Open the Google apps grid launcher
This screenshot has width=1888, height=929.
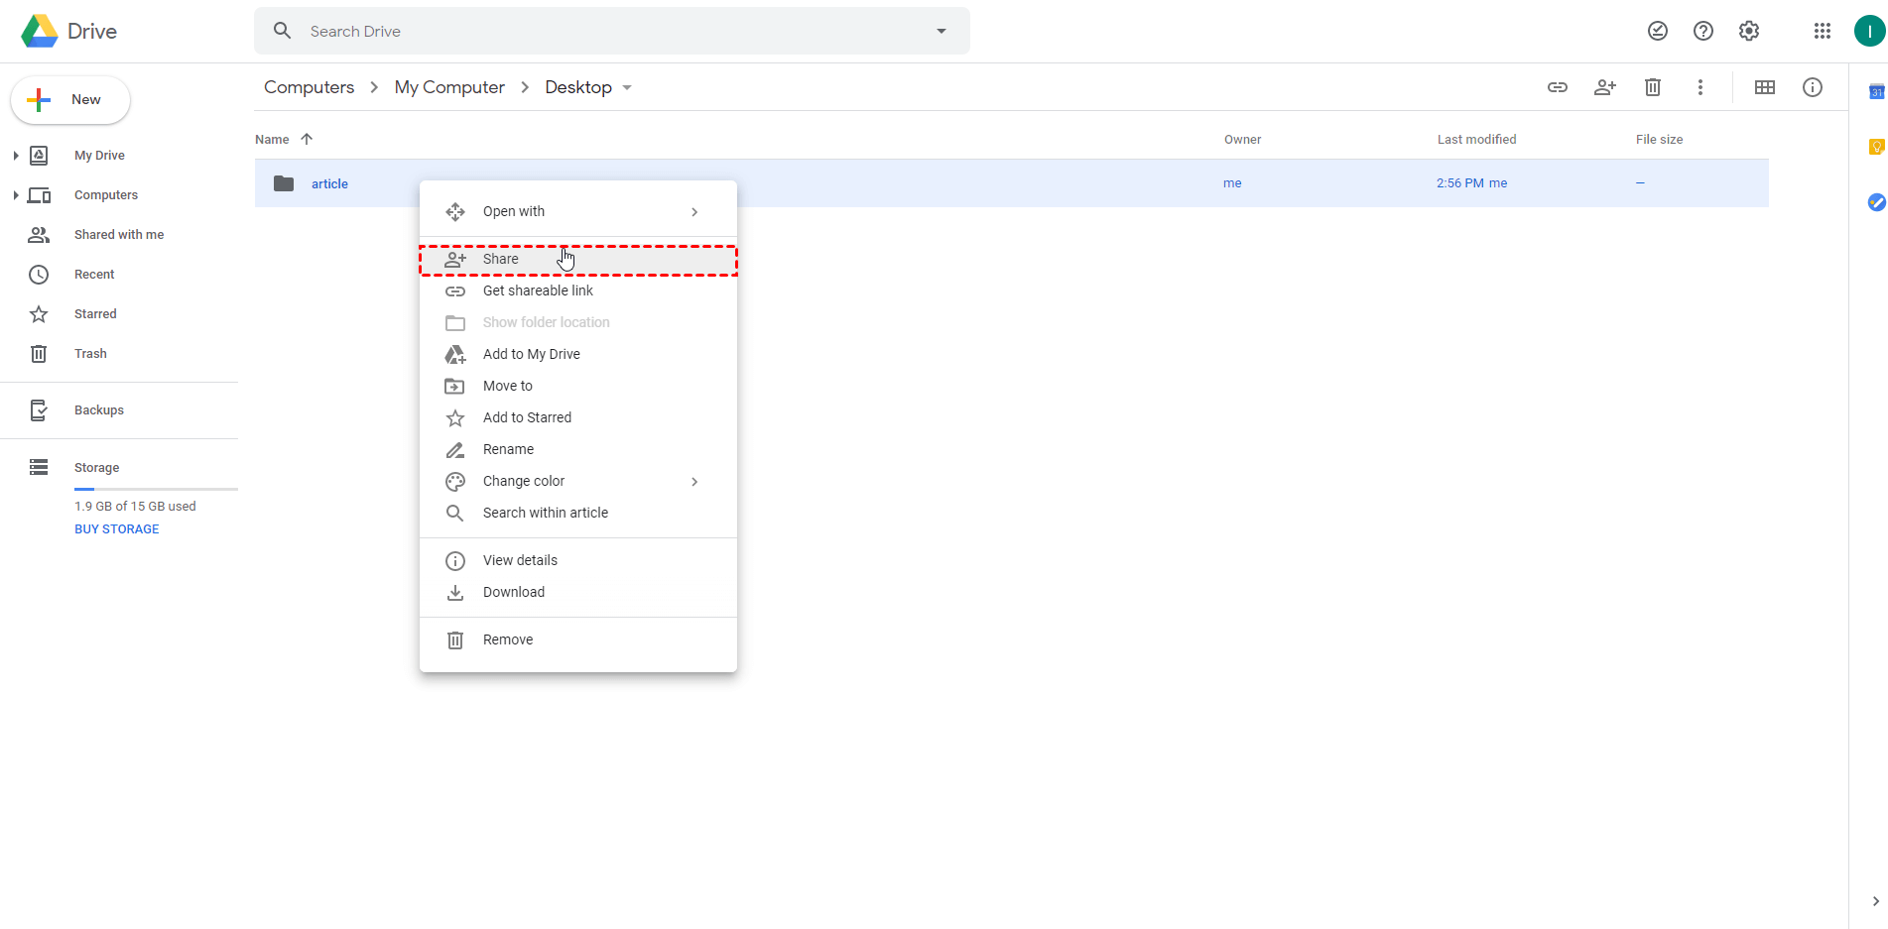[1822, 31]
